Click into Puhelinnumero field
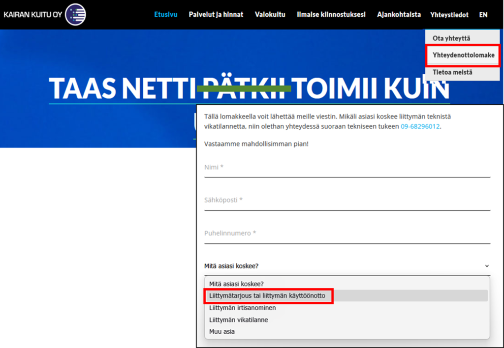The width and height of the screenshot is (504, 348). point(347,233)
